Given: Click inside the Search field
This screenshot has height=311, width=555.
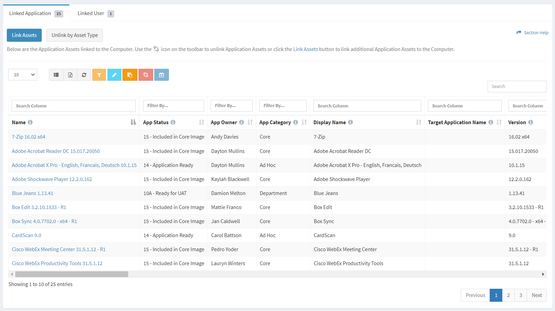Looking at the screenshot, I should pyautogui.click(x=517, y=86).
